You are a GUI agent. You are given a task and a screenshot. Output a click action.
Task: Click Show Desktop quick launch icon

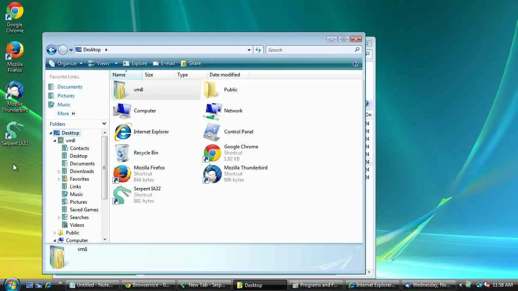point(29,285)
